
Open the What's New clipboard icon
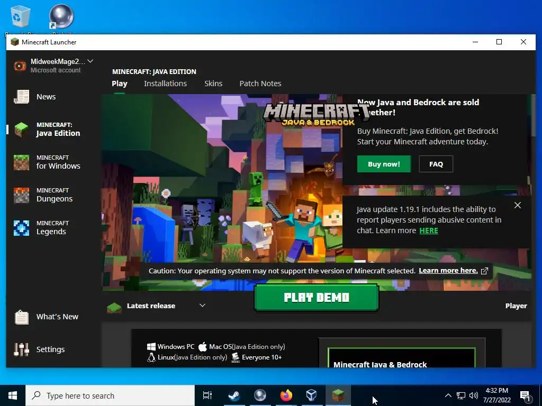pos(21,317)
